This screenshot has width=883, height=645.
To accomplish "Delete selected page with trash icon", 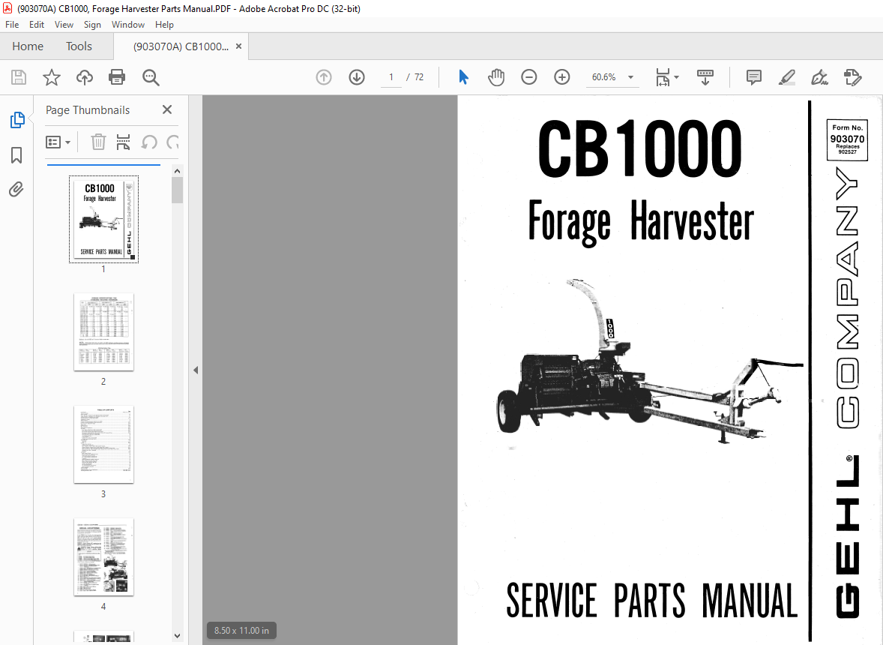I will pos(98,142).
